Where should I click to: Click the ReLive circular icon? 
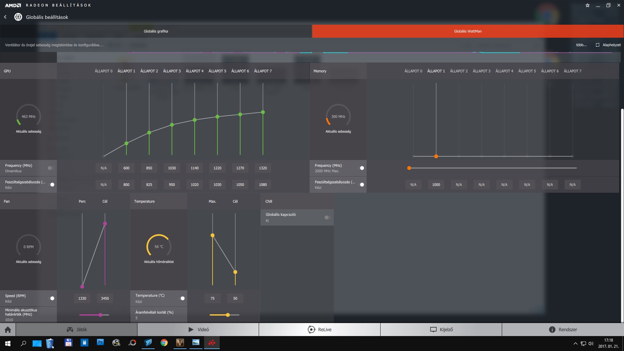pos(311,330)
